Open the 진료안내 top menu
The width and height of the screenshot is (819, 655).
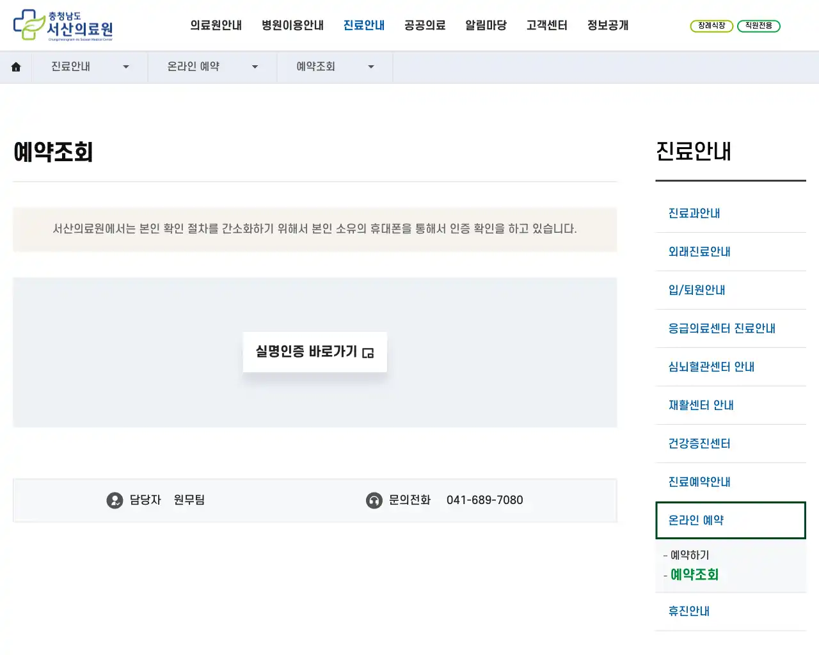point(363,25)
